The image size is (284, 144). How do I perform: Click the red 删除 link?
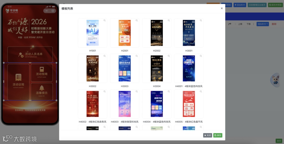point(274,24)
